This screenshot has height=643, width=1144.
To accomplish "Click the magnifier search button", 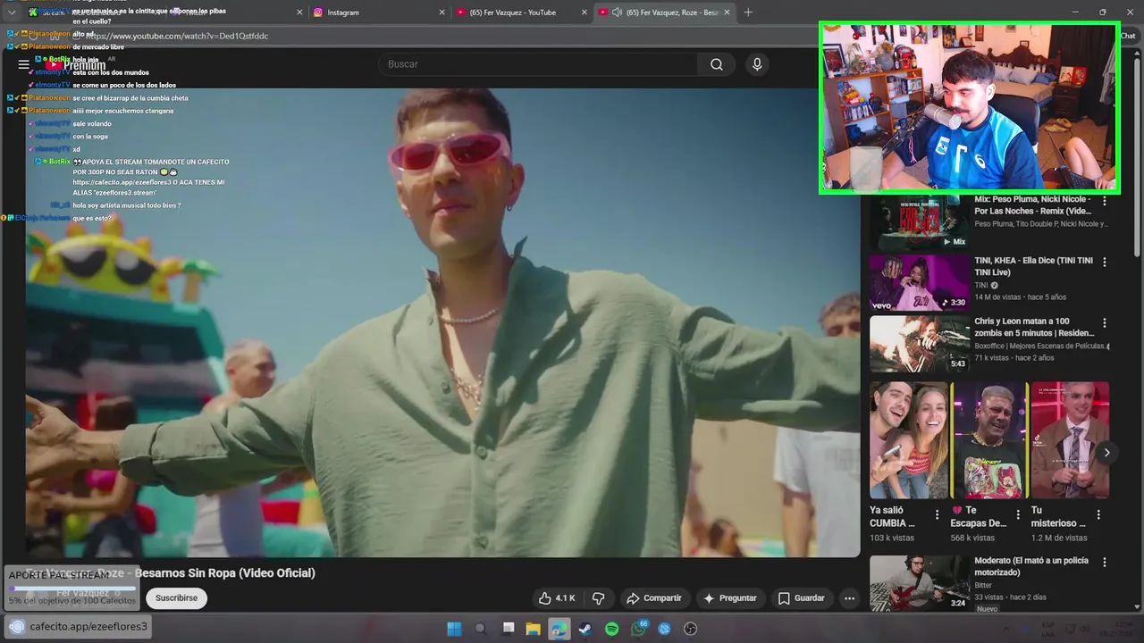I will (717, 64).
